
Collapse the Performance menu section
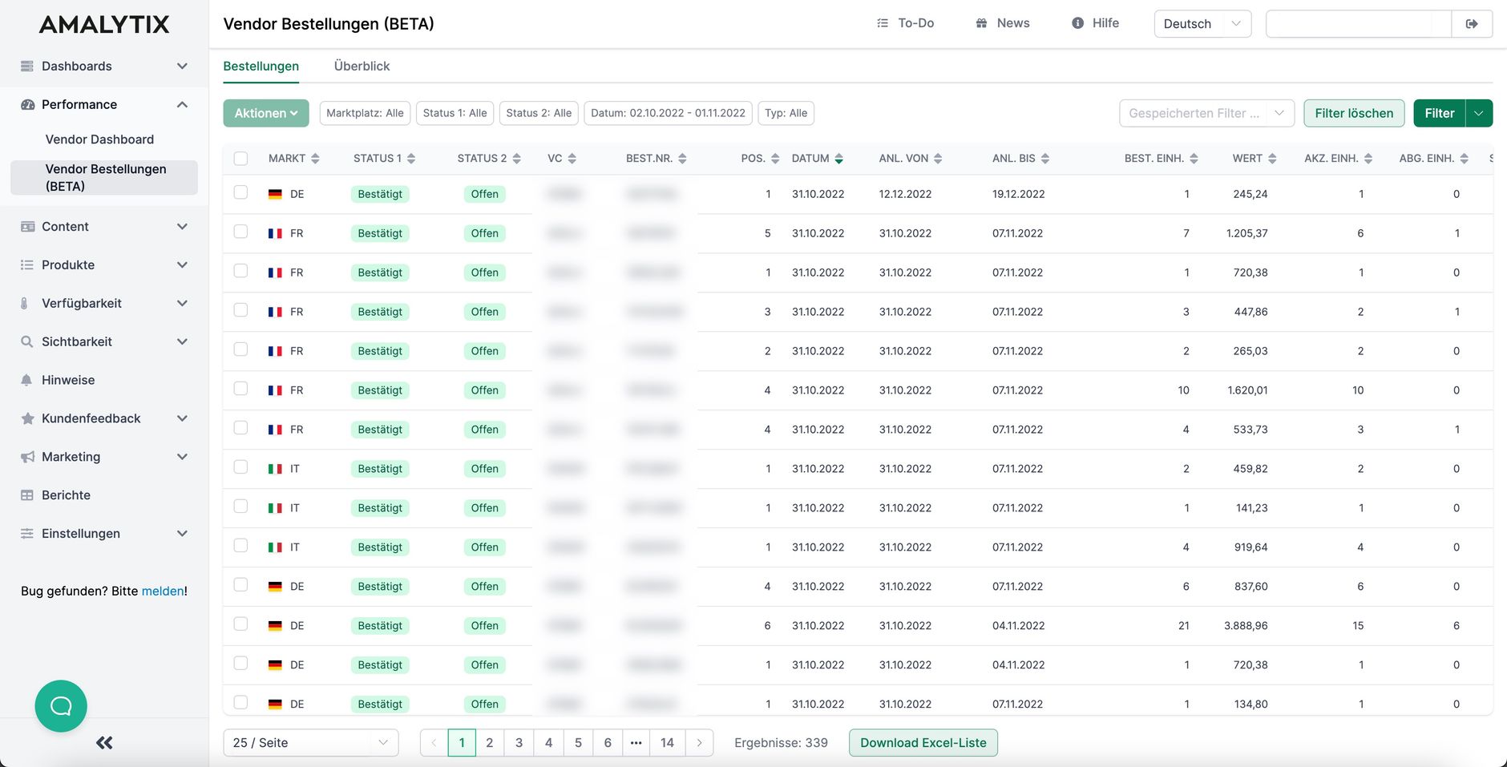(182, 104)
